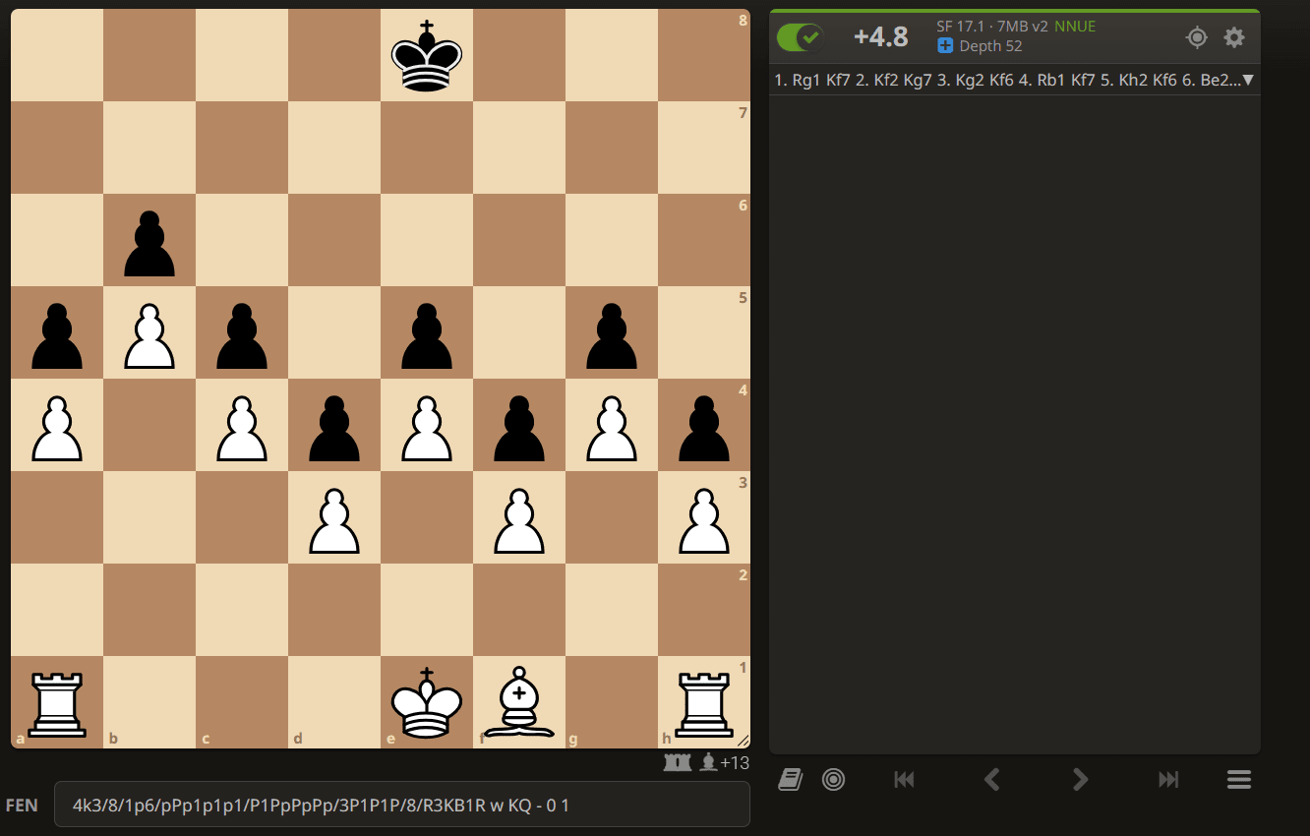The image size is (1310, 836).
Task: Select the white bishop on f1
Action: click(519, 702)
